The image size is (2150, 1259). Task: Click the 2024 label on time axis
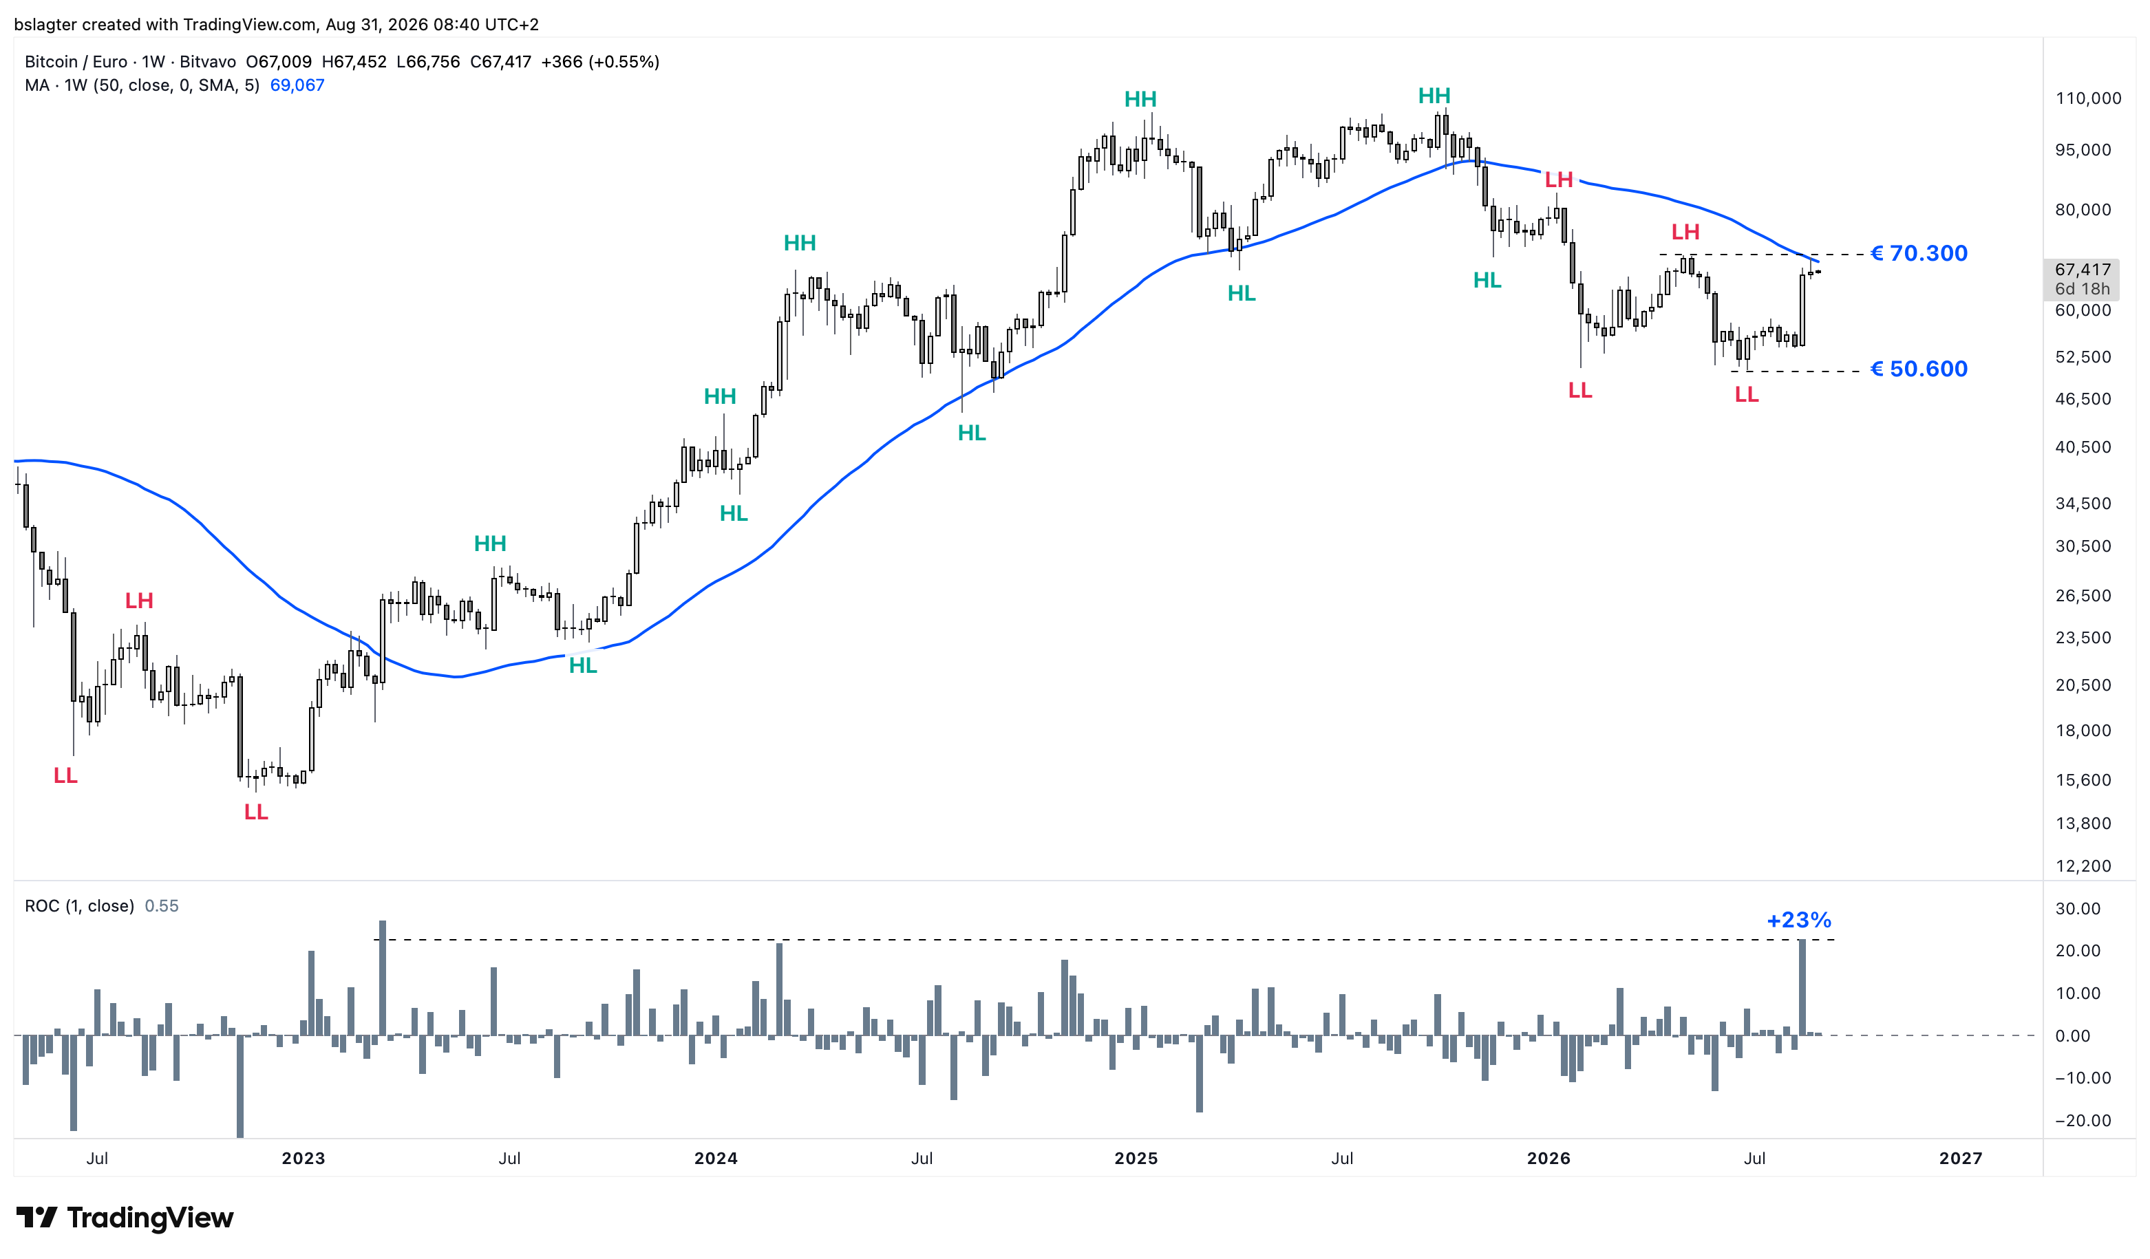(716, 1159)
